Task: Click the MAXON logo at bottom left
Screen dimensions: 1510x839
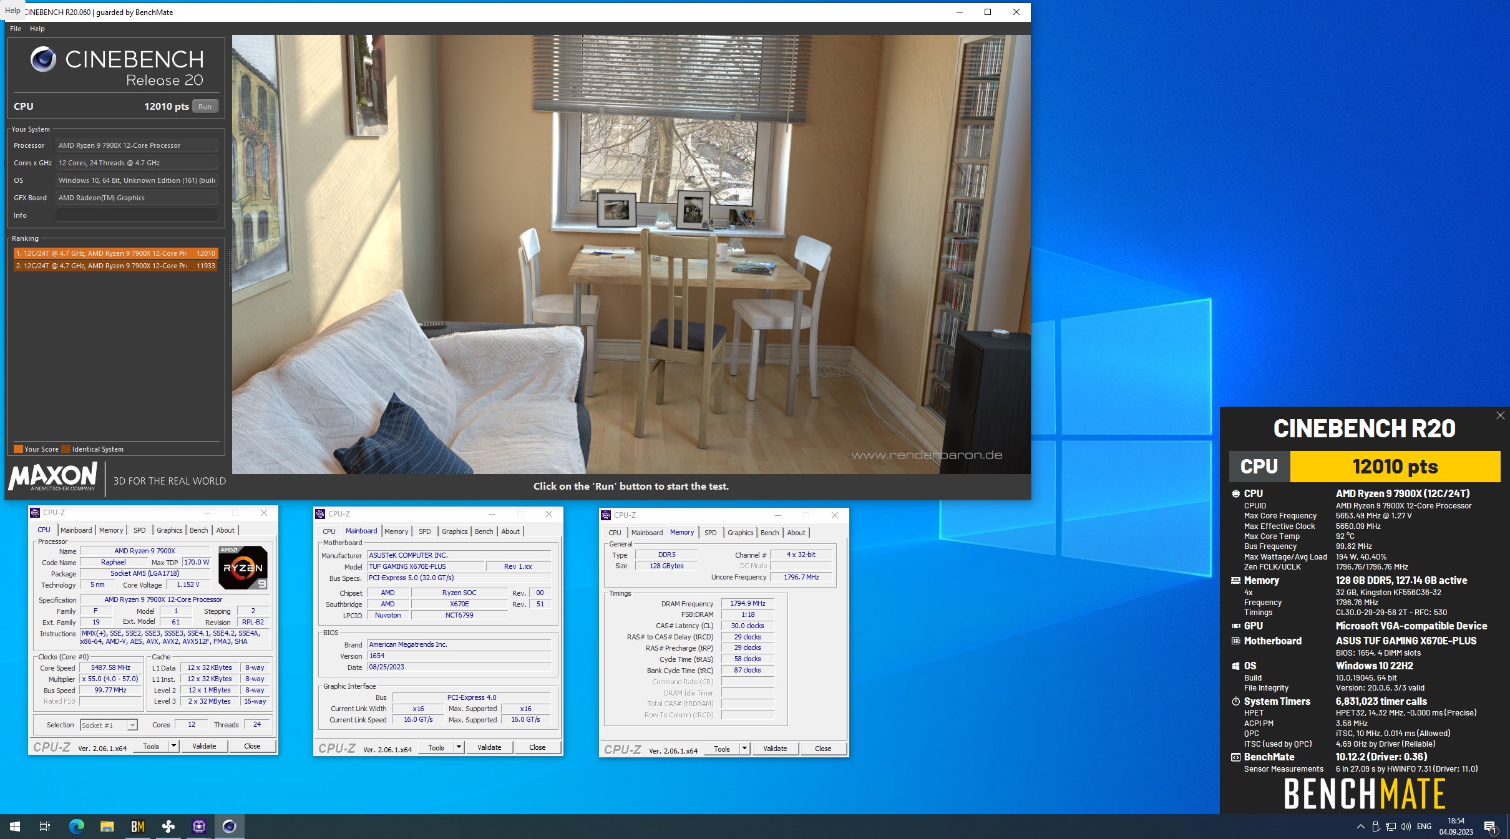Action: (53, 478)
